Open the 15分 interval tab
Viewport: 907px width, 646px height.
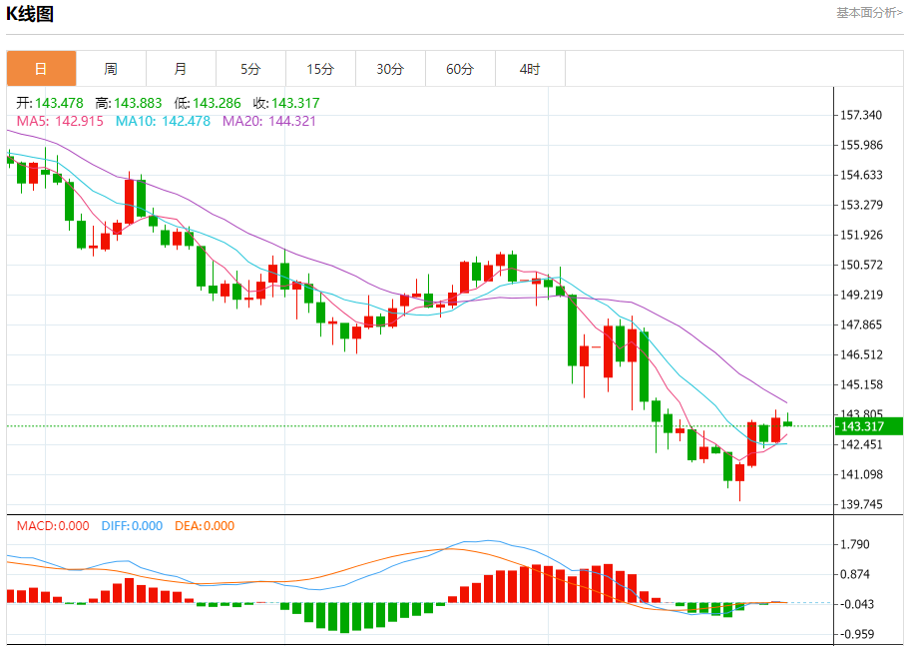tap(321, 69)
